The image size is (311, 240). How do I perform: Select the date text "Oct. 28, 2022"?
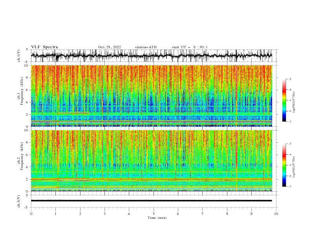click(x=110, y=47)
